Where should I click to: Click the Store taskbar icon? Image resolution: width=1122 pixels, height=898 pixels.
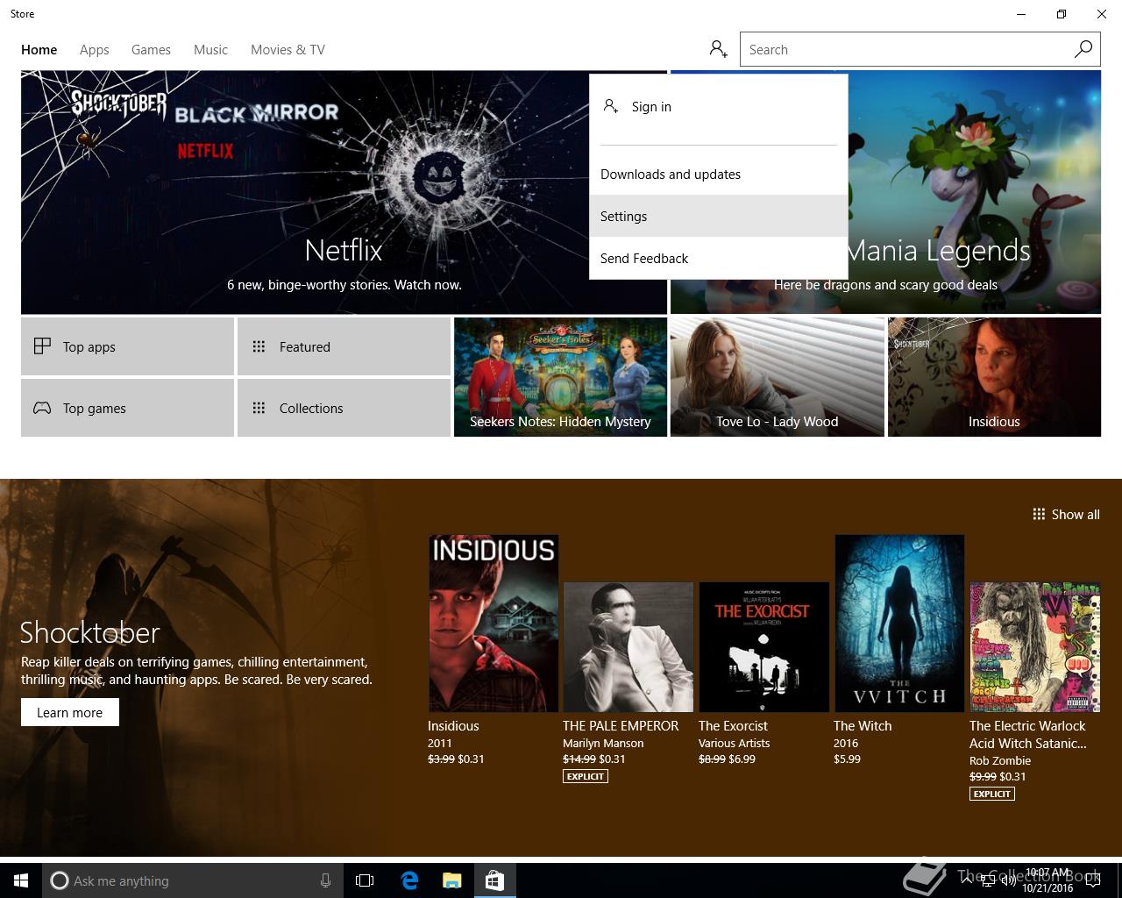[494, 880]
